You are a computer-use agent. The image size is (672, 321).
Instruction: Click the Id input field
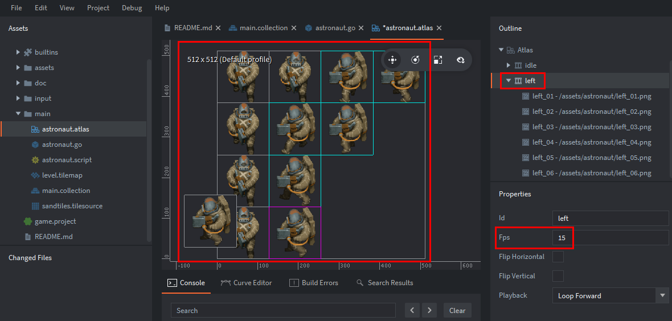pos(610,218)
